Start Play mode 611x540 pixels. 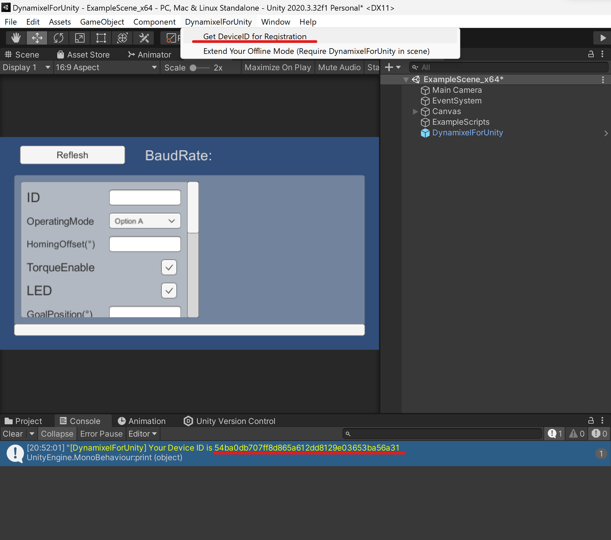pyautogui.click(x=602, y=38)
